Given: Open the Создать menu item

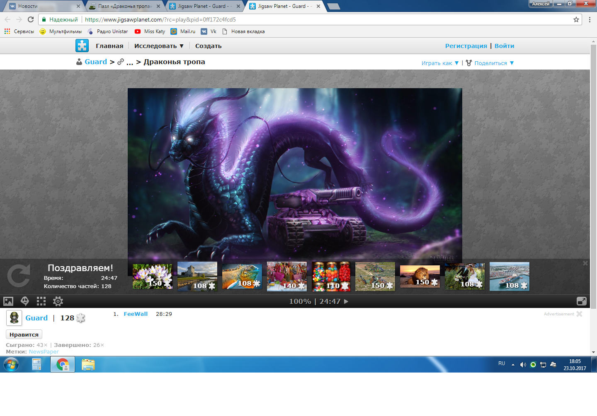Looking at the screenshot, I should click(x=209, y=46).
